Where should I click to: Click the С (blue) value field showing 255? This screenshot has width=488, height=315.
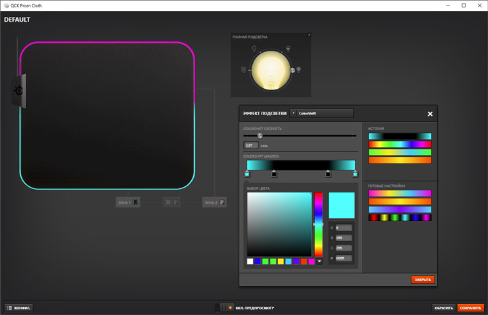(x=344, y=248)
